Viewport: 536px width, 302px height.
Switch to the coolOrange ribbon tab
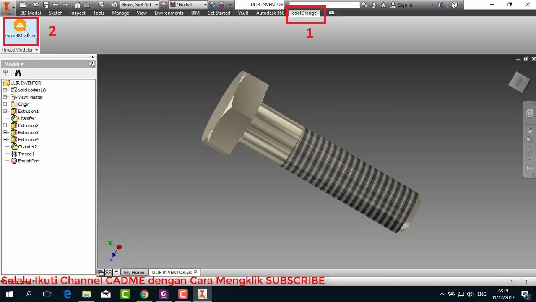(x=304, y=13)
